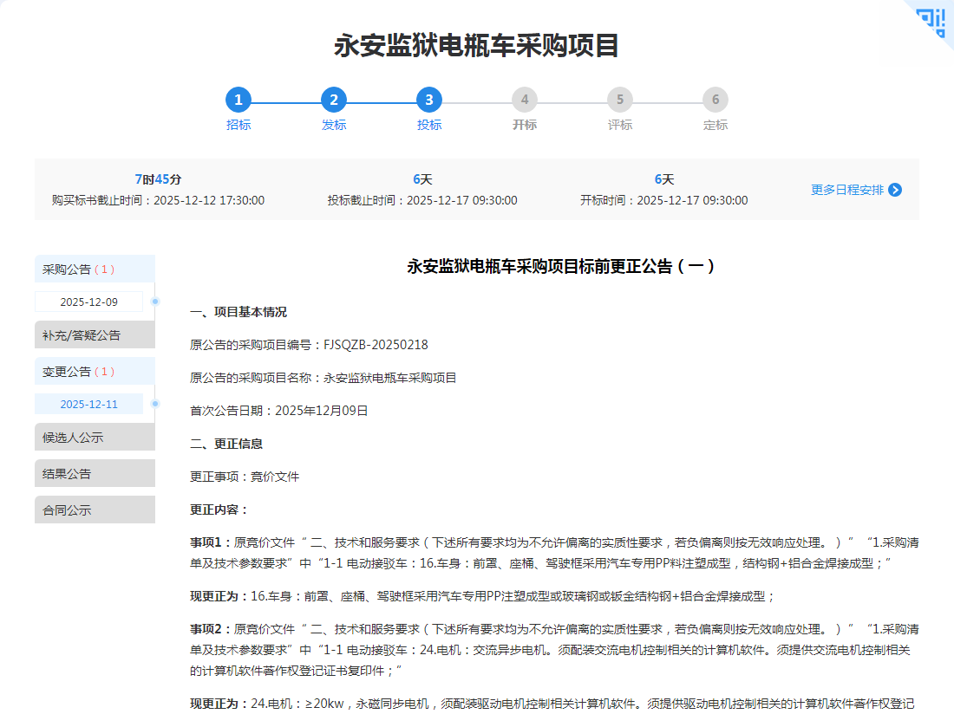Viewport: 954px width, 714px height.
Task: Expand 变更公告 sidebar section
Action: coord(95,371)
